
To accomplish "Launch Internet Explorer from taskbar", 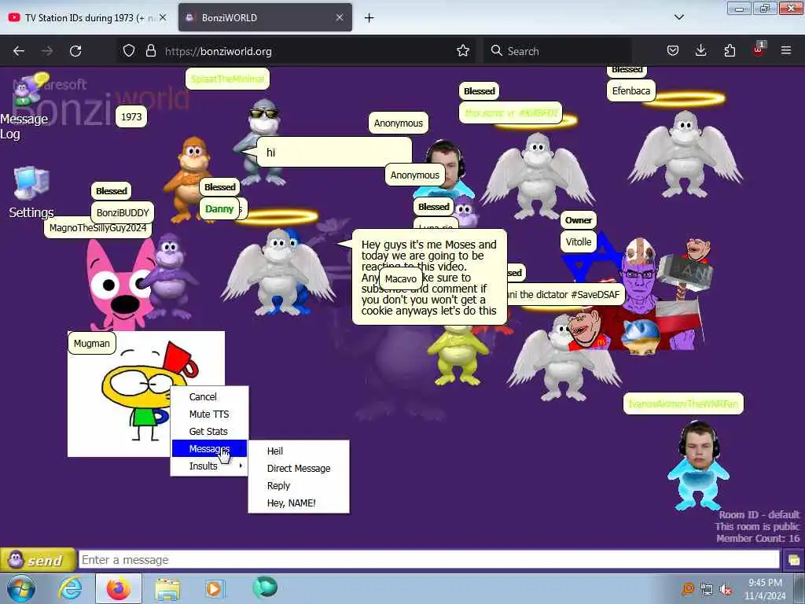I will coord(70,588).
